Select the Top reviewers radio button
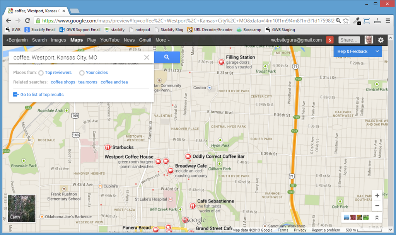This screenshot has height=235, width=396. pos(41,73)
